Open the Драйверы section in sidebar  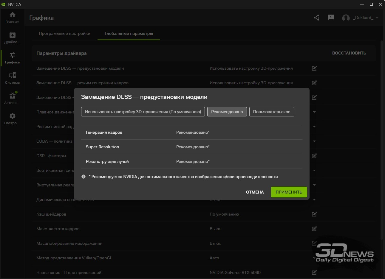pyautogui.click(x=12, y=38)
